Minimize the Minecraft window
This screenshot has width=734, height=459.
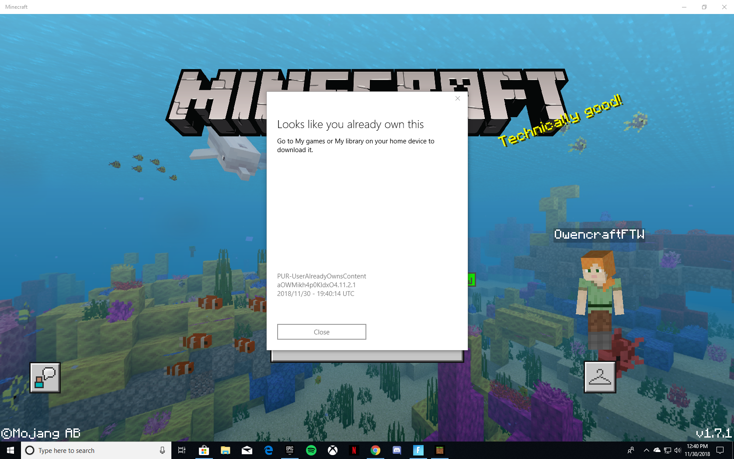click(x=684, y=7)
